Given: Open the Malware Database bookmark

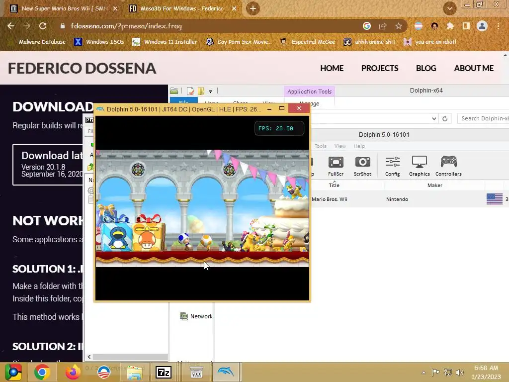Looking at the screenshot, I should [x=42, y=42].
